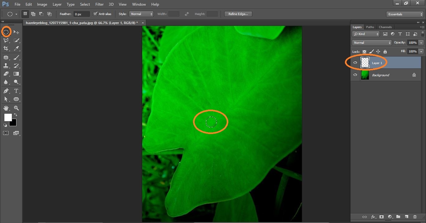Choose the Clone Stamp tool
The width and height of the screenshot is (426, 223).
[x=6, y=65]
